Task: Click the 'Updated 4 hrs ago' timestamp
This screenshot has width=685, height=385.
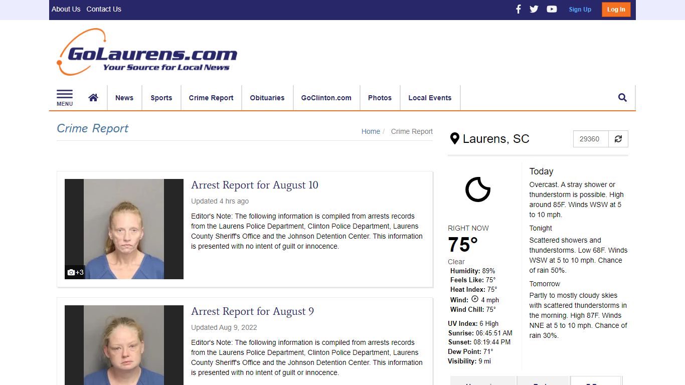Action: [220, 201]
